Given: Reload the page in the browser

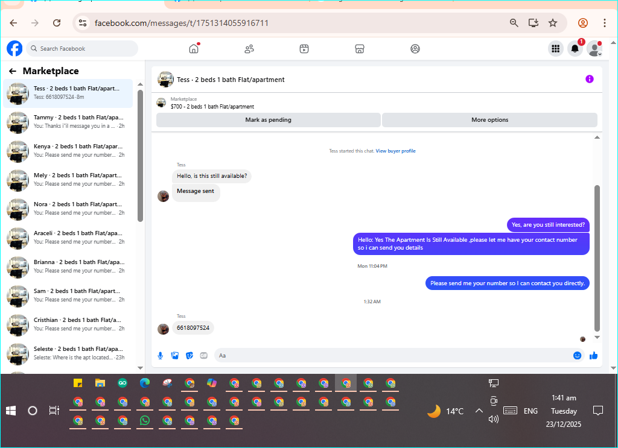Looking at the screenshot, I should point(57,23).
